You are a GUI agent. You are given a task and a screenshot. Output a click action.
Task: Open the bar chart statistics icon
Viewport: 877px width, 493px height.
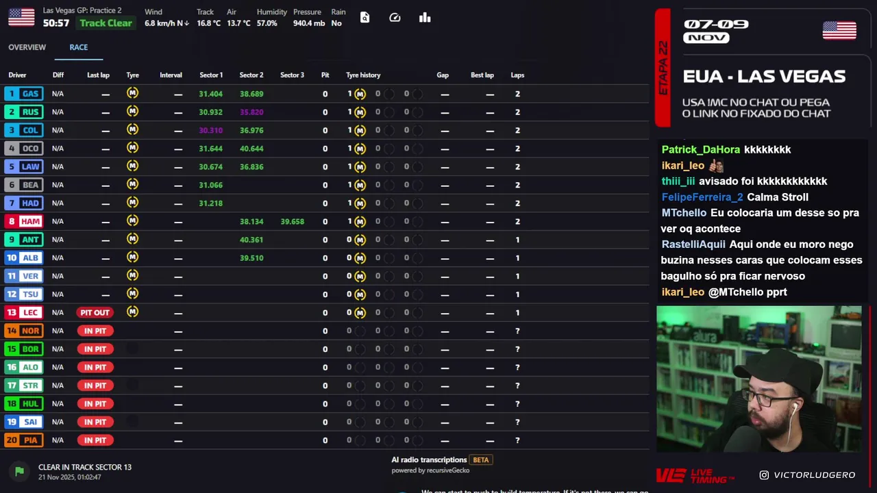425,18
